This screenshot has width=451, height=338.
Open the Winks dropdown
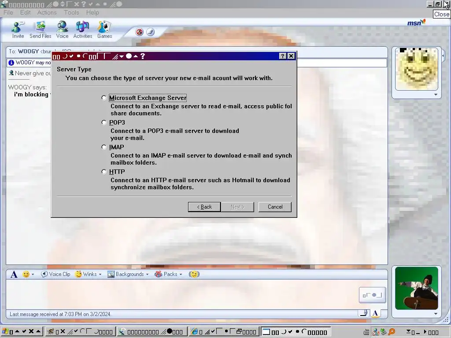[x=100, y=275]
